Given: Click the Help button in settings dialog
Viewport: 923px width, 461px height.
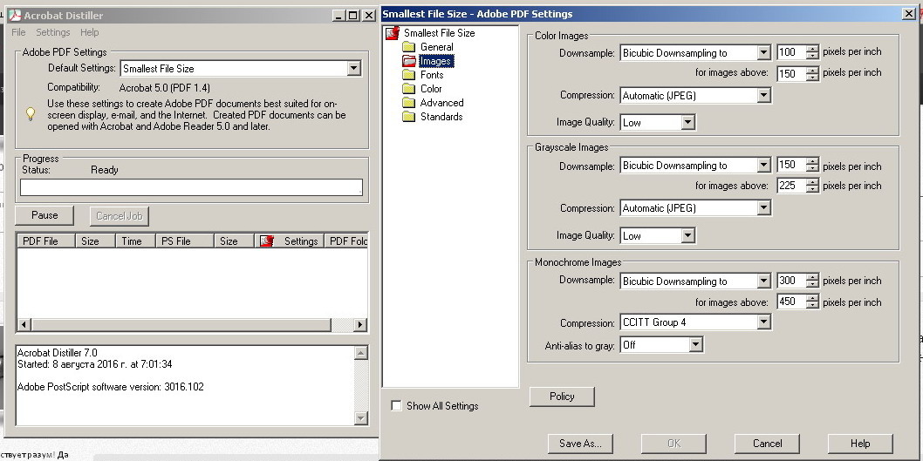Looking at the screenshot, I should (x=860, y=444).
